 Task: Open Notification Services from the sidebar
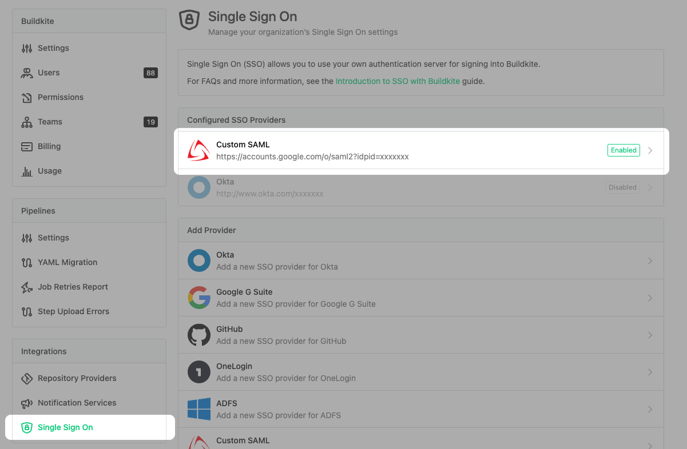tap(77, 403)
